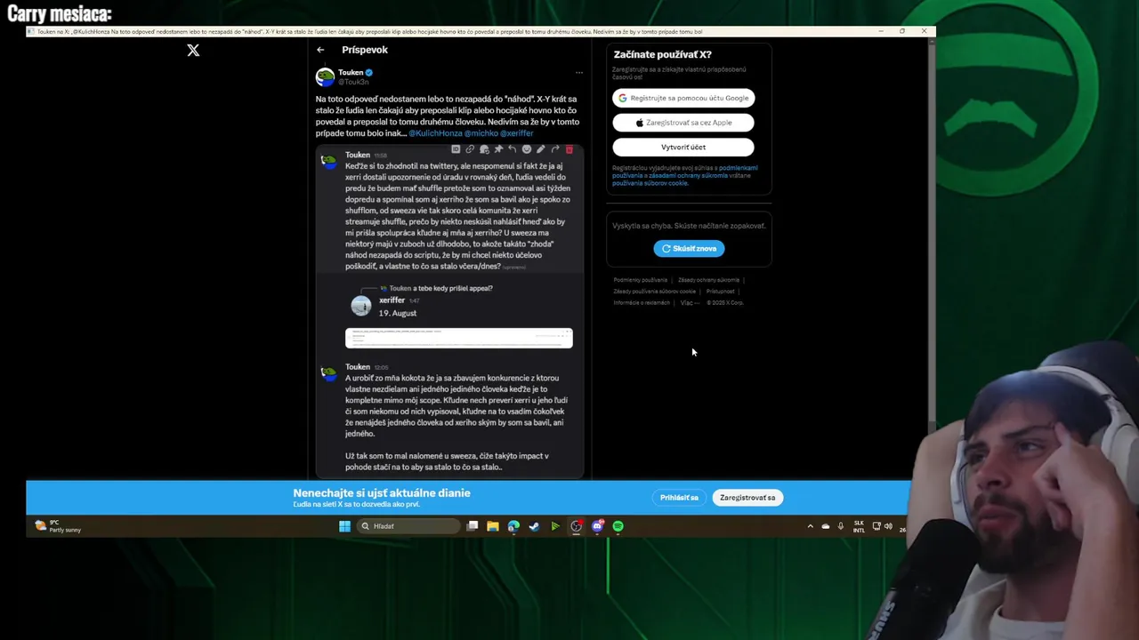Open Microsoft Edge from the taskbar

pyautogui.click(x=513, y=526)
